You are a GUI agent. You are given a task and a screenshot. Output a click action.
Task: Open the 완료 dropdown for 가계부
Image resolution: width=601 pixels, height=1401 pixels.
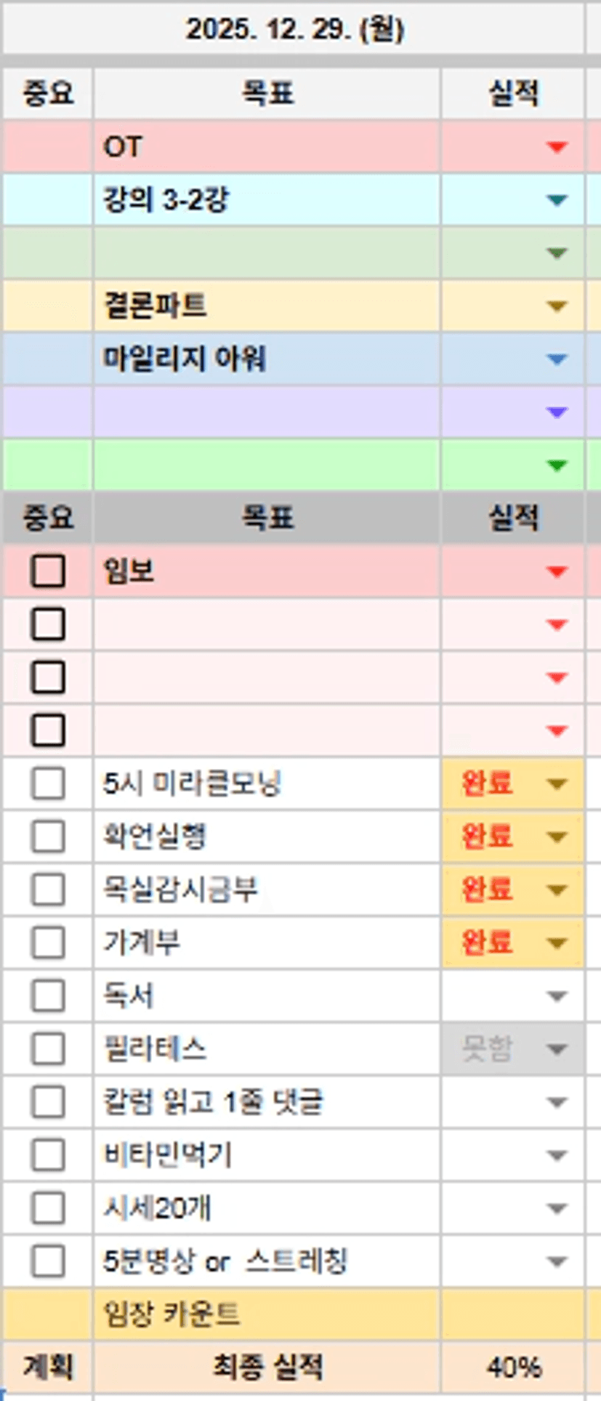557,943
